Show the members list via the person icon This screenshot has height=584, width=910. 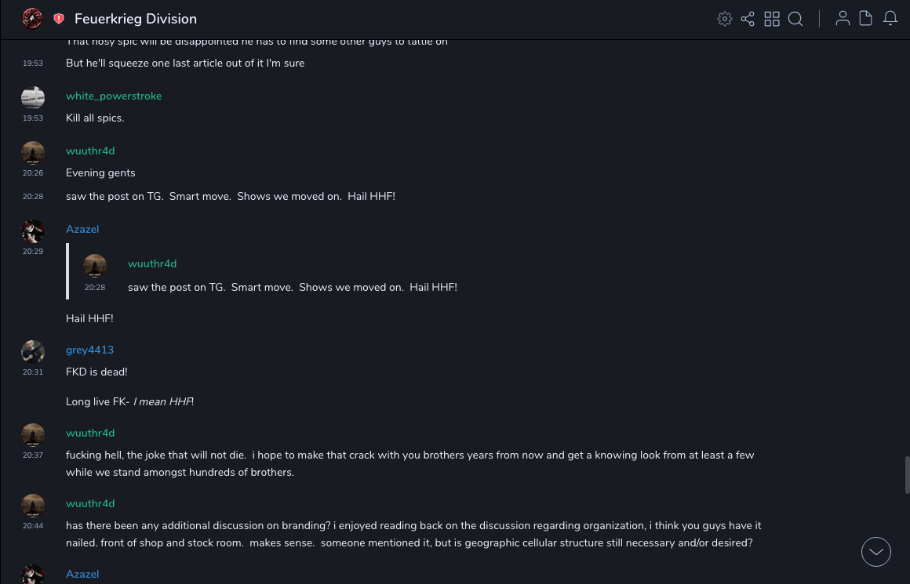(x=843, y=19)
